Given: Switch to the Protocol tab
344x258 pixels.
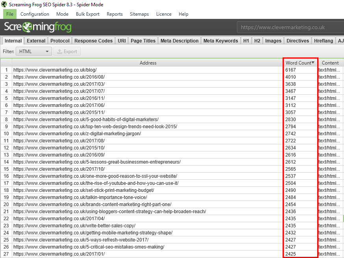Looking at the screenshot, I should 60,41.
